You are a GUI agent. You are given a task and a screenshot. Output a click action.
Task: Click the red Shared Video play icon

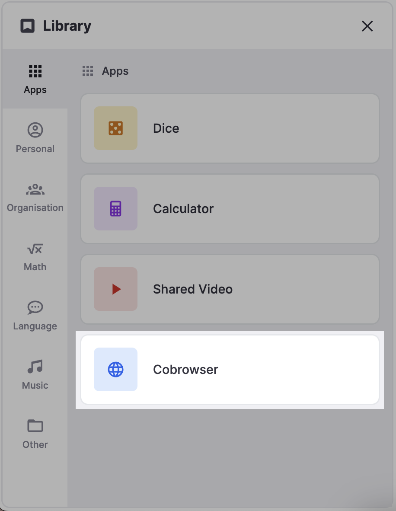[x=116, y=289]
